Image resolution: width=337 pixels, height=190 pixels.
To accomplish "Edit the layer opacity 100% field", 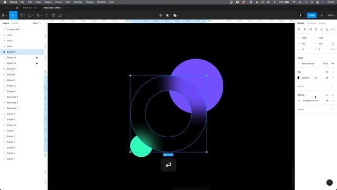I will coord(325,63).
